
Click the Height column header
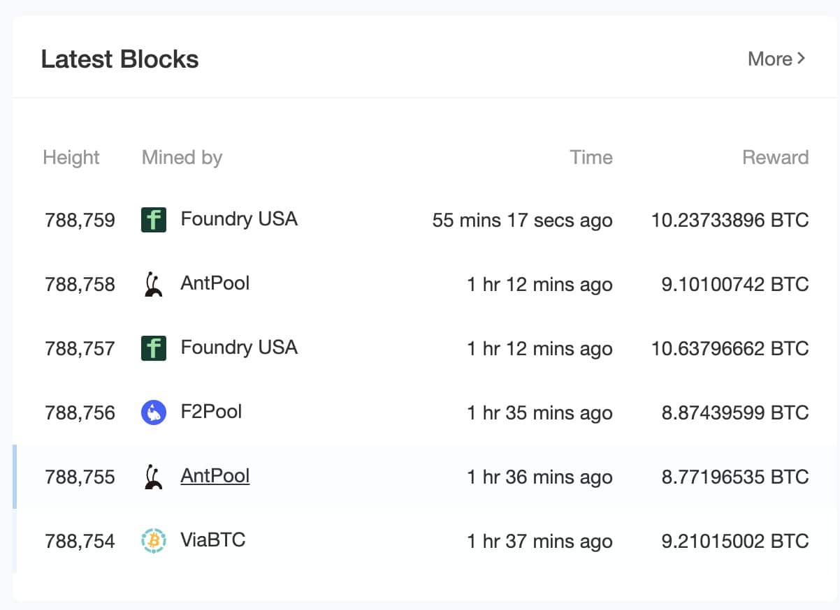coord(71,158)
